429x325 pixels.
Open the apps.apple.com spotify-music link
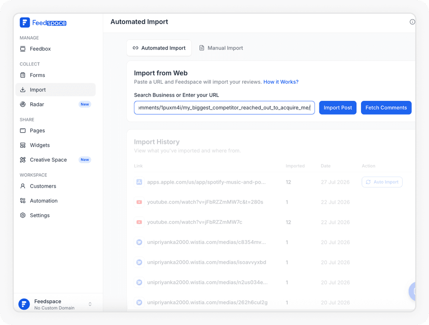[x=206, y=182]
